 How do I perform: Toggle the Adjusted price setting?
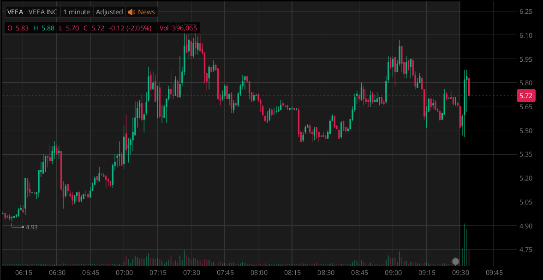point(109,12)
